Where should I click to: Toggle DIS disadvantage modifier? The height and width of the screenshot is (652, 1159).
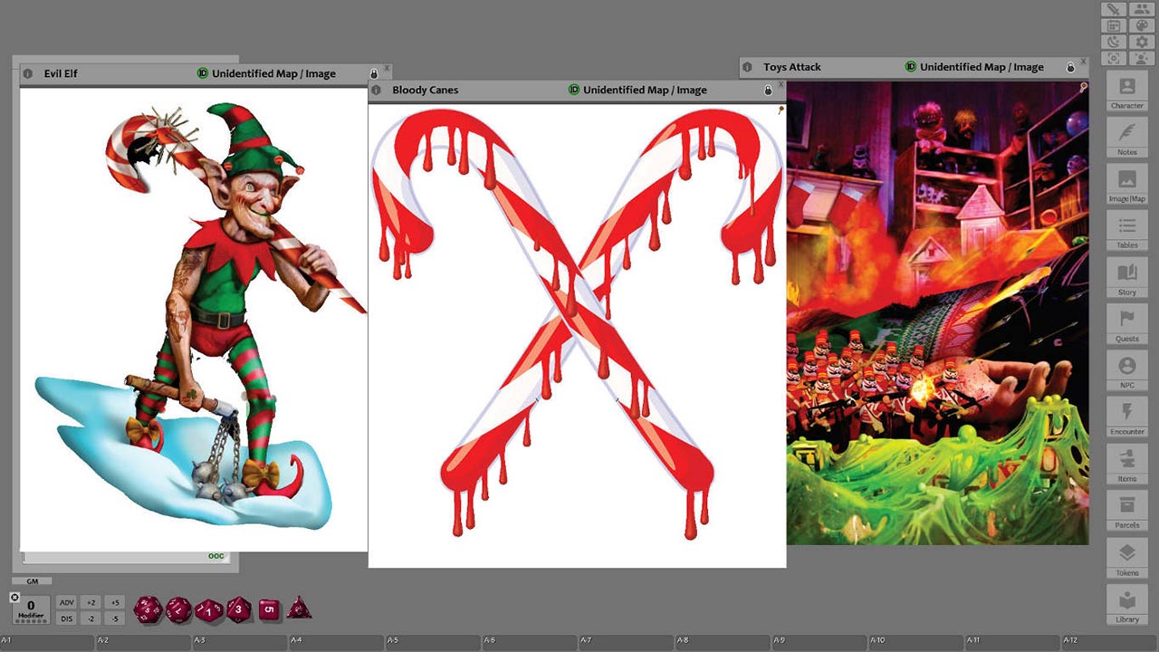click(66, 618)
